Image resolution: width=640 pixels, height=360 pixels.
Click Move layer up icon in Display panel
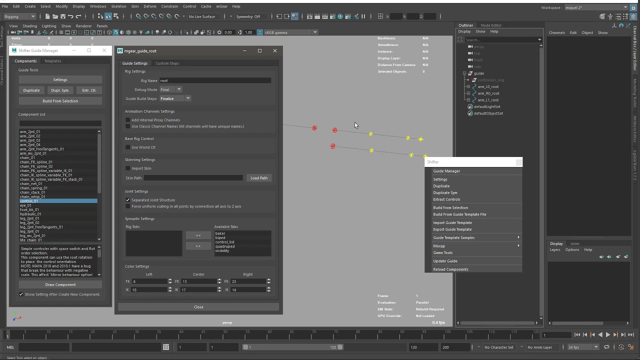(x=601, y=256)
